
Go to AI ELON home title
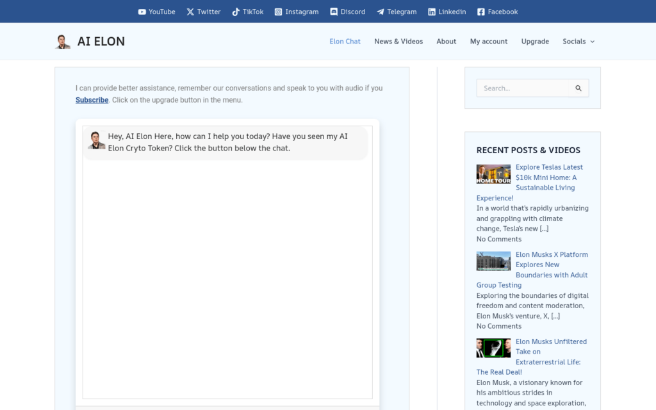pyautogui.click(x=101, y=42)
